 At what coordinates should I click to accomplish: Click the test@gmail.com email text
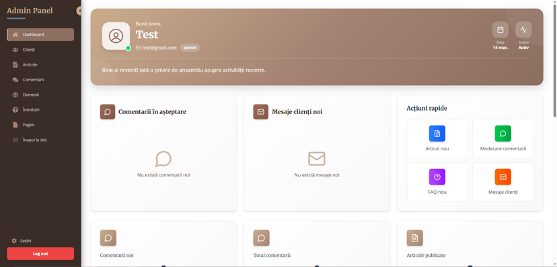pos(159,48)
